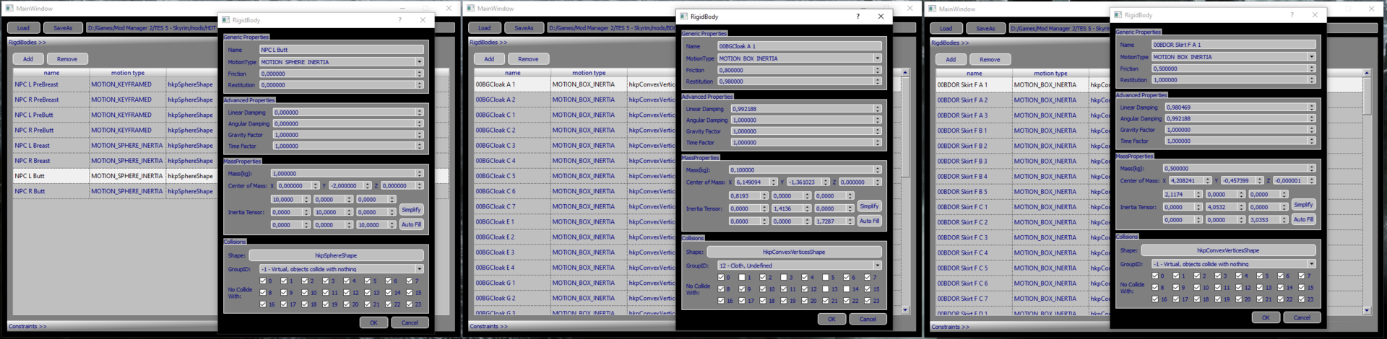Click Remove in the NPC bodies window
1387x339 pixels.
point(67,59)
